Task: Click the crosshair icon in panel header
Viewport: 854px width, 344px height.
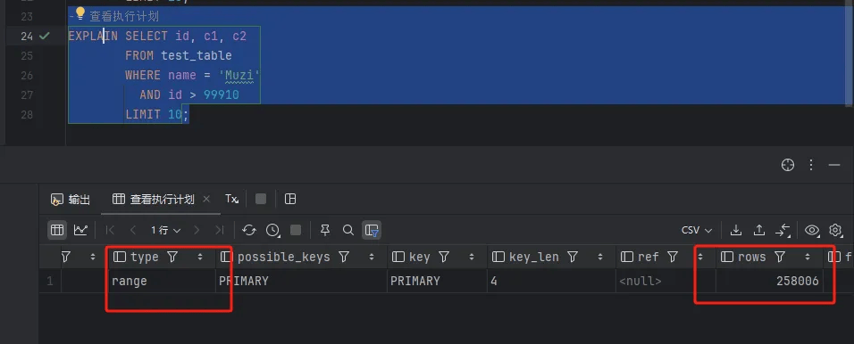Action: point(788,165)
